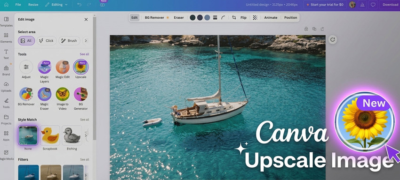The height and width of the screenshot is (180, 400).
Task: Click the rotate refresh icon beside canvas
Action: 332,39
